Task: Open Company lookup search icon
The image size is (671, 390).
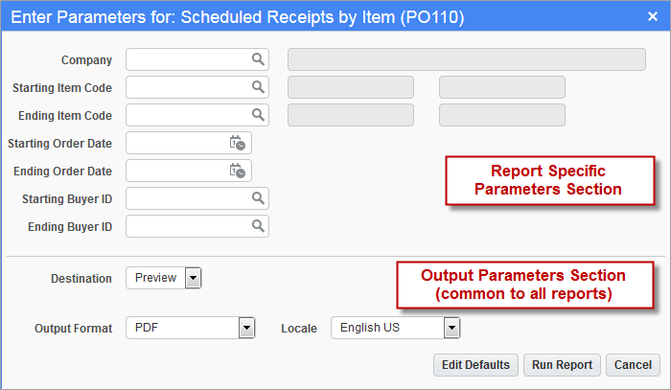Action: 258,59
